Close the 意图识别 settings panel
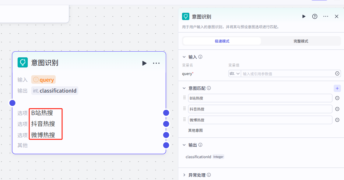Image resolution: width=344 pixels, height=180 pixels. pyautogui.click(x=336, y=16)
